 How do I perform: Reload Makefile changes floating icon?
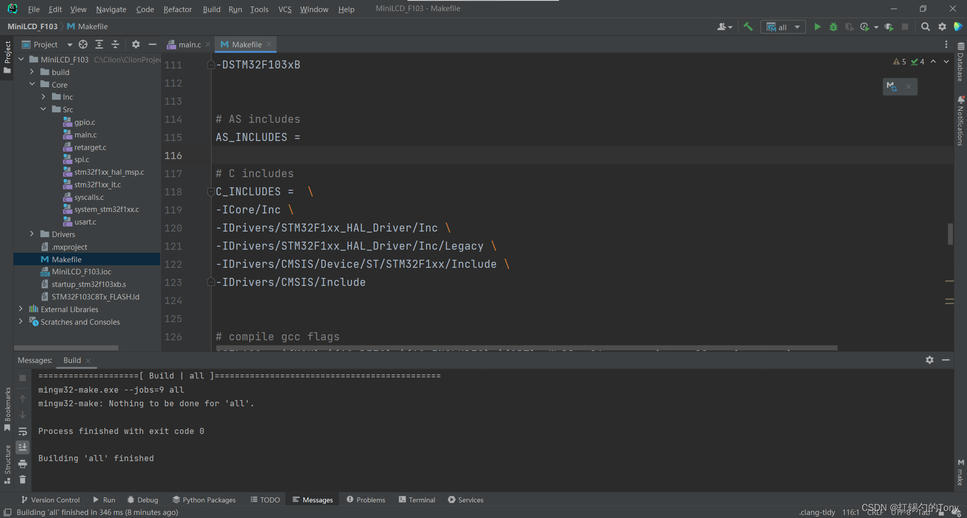click(891, 87)
